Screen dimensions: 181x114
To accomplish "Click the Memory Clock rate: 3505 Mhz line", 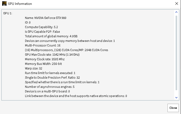I will point(45,59).
